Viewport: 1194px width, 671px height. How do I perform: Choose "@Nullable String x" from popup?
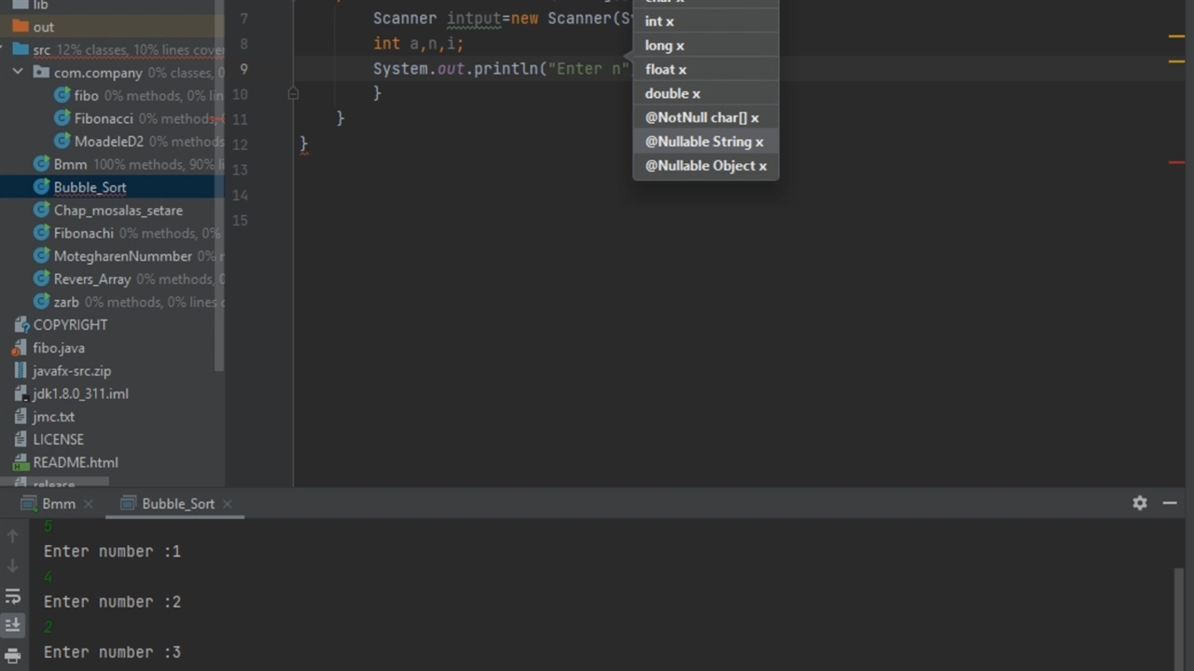pyautogui.click(x=704, y=142)
